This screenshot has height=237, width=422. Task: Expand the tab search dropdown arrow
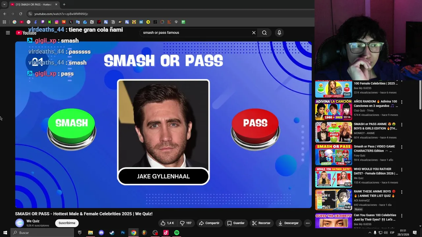pos(4,5)
